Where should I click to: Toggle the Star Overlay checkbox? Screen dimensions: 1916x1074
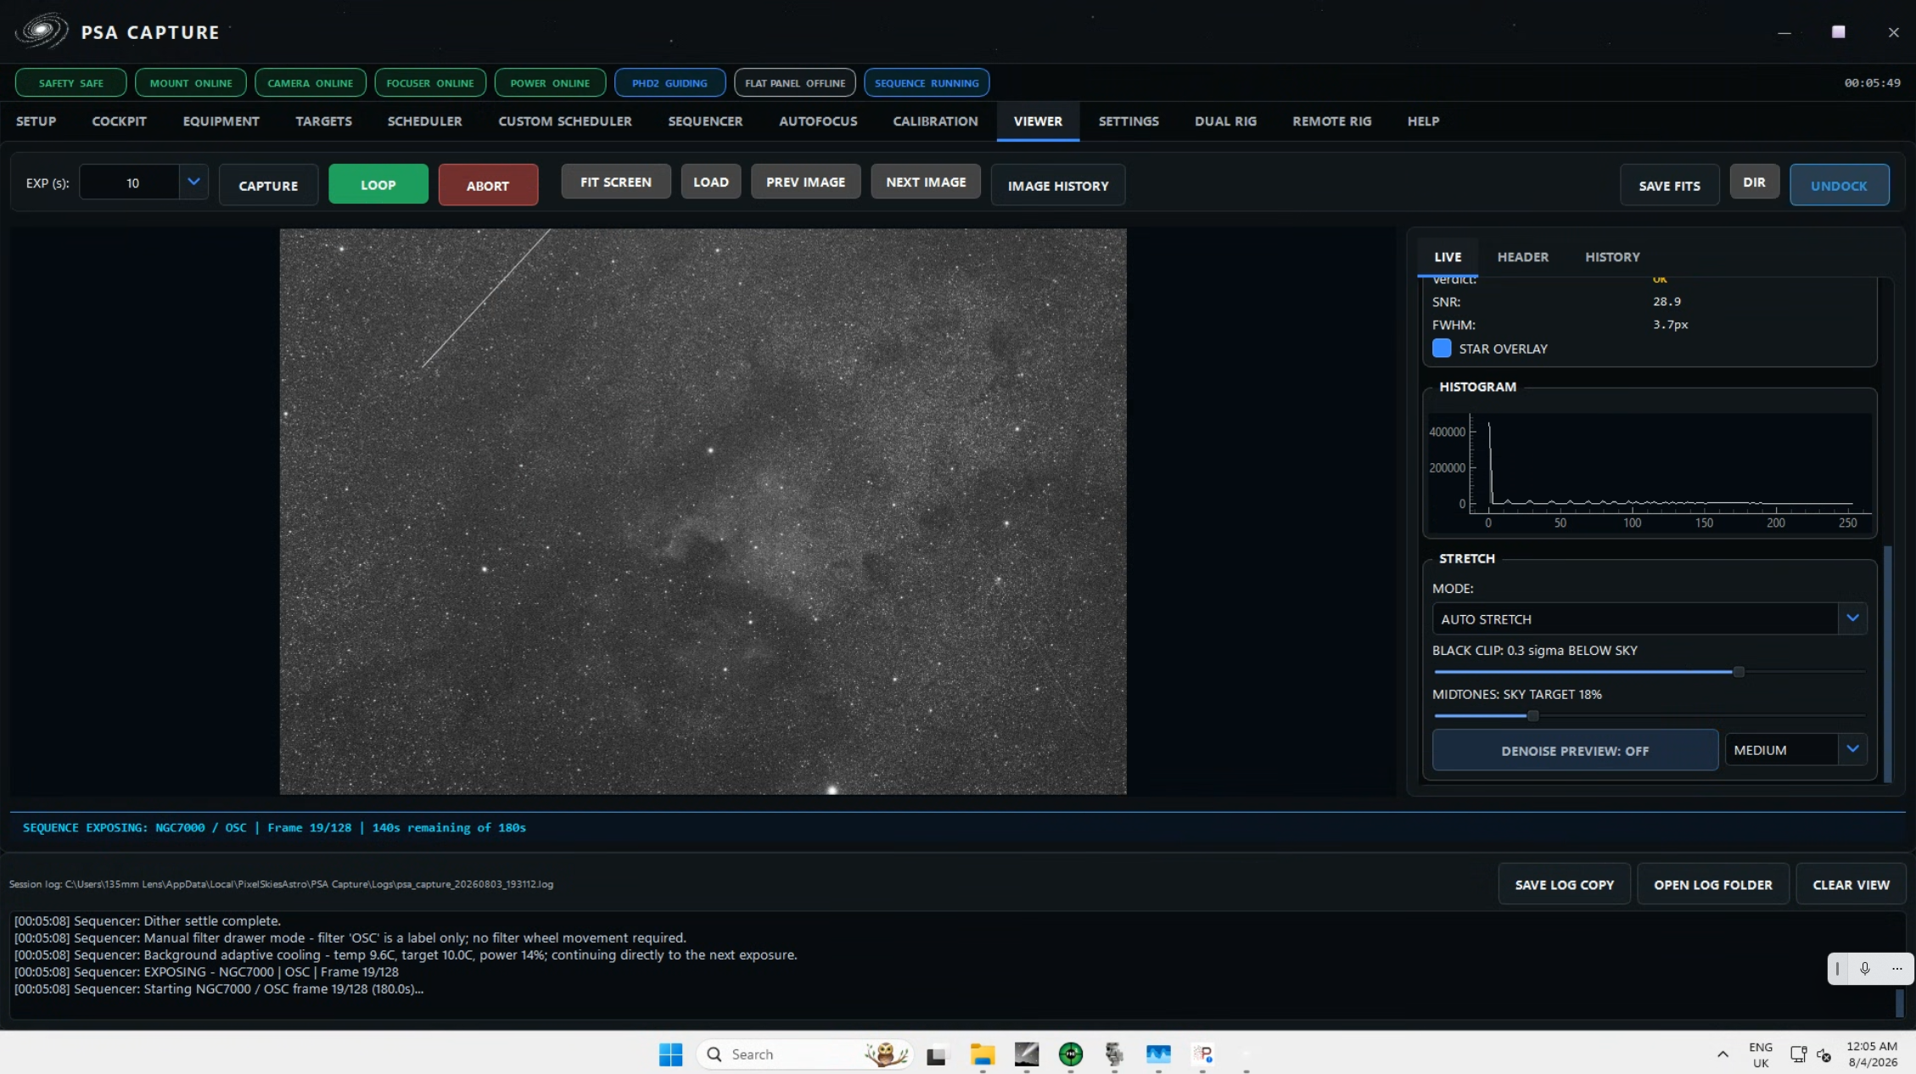[1442, 349]
